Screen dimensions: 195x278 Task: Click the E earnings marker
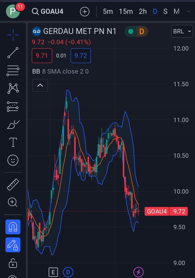[53, 272]
